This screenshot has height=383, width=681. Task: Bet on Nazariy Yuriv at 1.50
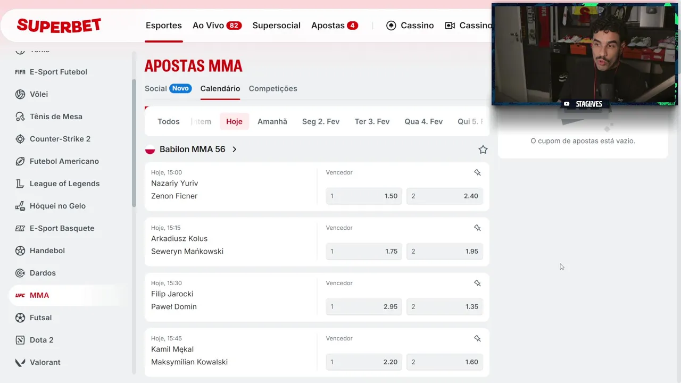pyautogui.click(x=364, y=196)
